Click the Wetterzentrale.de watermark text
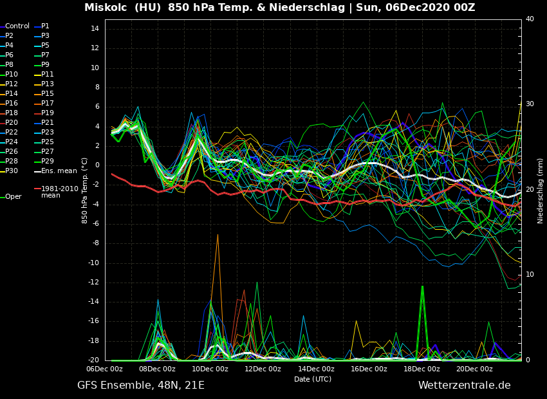Viewport: 547px width, 399px height. tap(464, 385)
